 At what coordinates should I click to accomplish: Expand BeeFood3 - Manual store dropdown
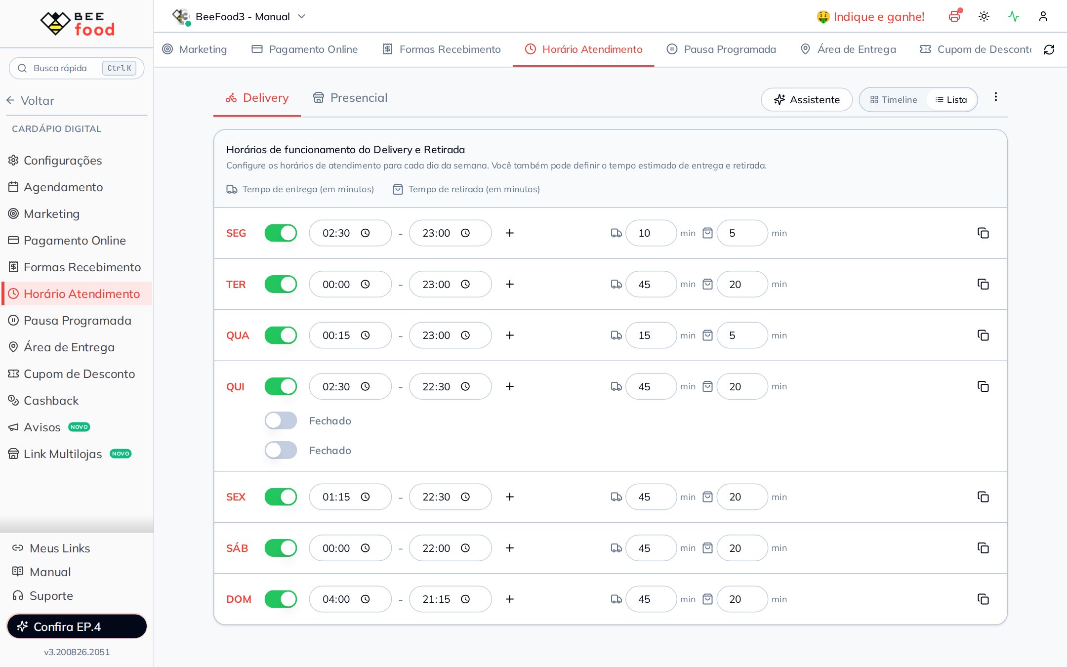coord(240,17)
